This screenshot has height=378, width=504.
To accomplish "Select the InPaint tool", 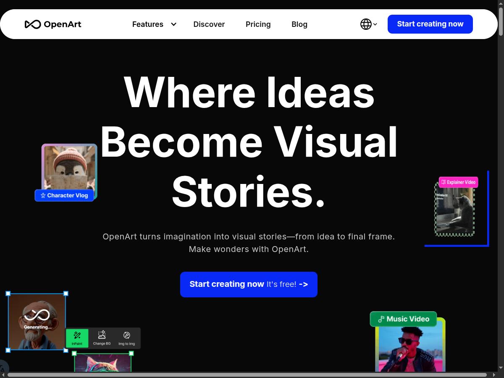I will click(77, 338).
